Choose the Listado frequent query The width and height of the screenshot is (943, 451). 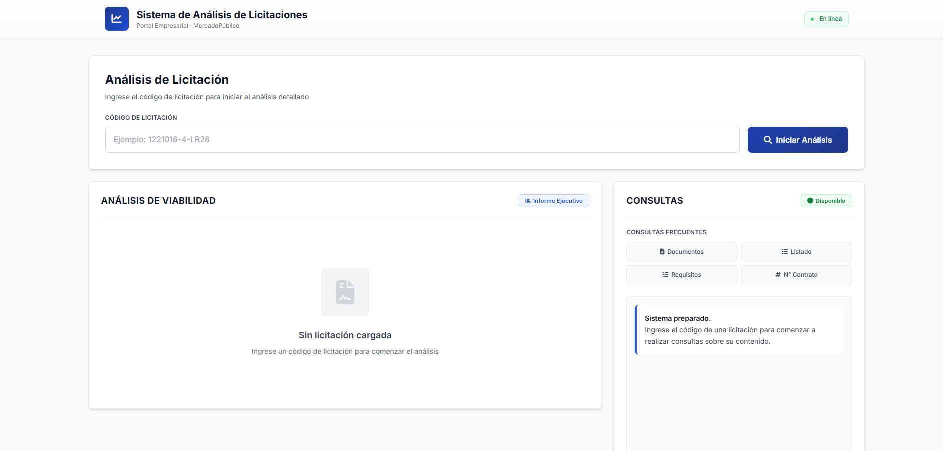[796, 252]
